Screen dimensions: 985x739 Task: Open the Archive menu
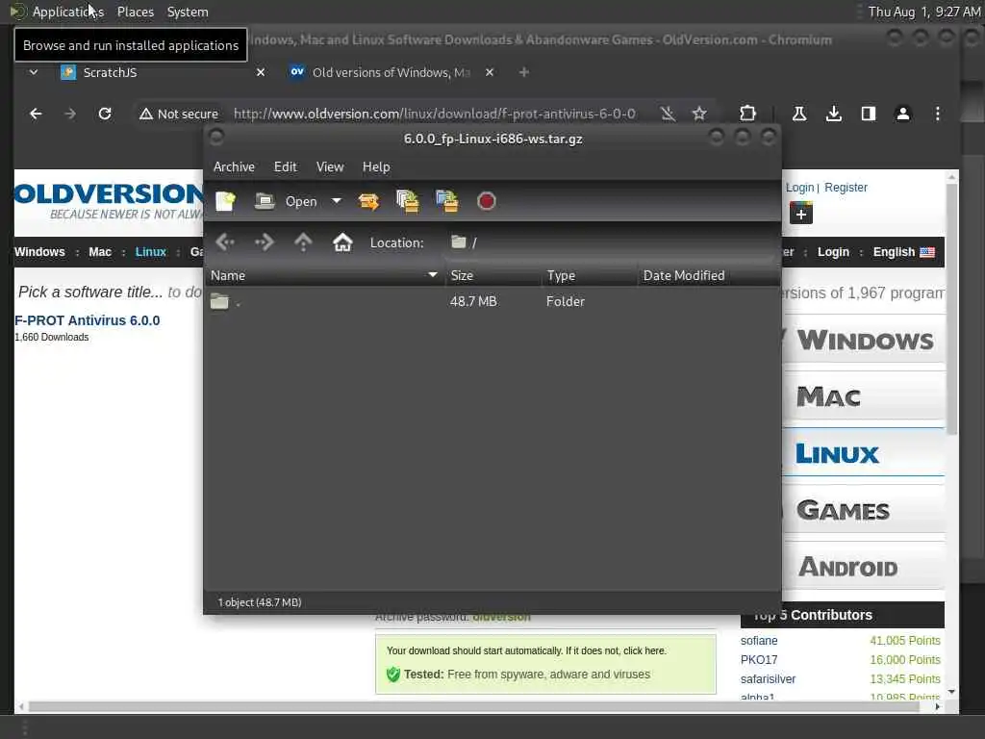click(234, 166)
